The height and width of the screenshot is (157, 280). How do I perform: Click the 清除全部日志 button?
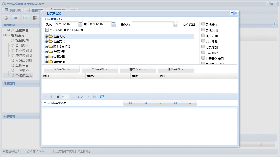(x=176, y=69)
